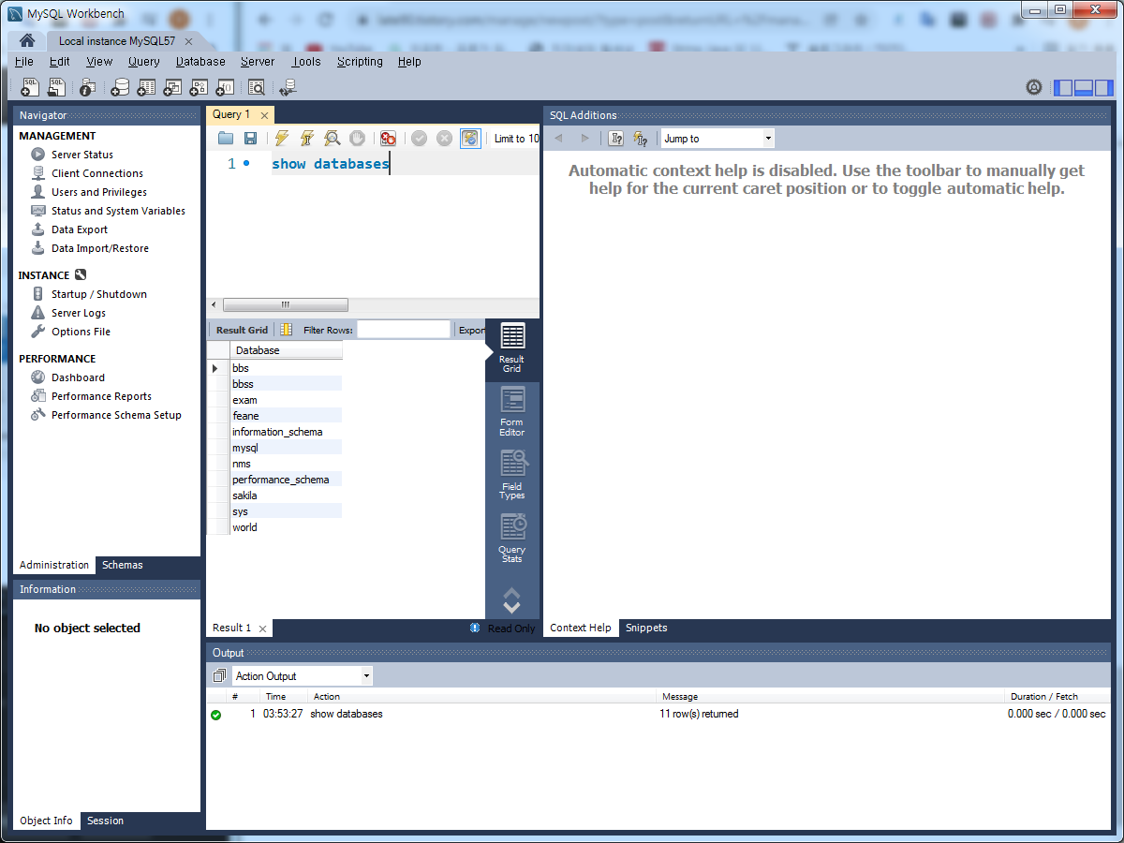Open Workbench preferences gear icon
Screen dimensions: 1124x843
1034,87
